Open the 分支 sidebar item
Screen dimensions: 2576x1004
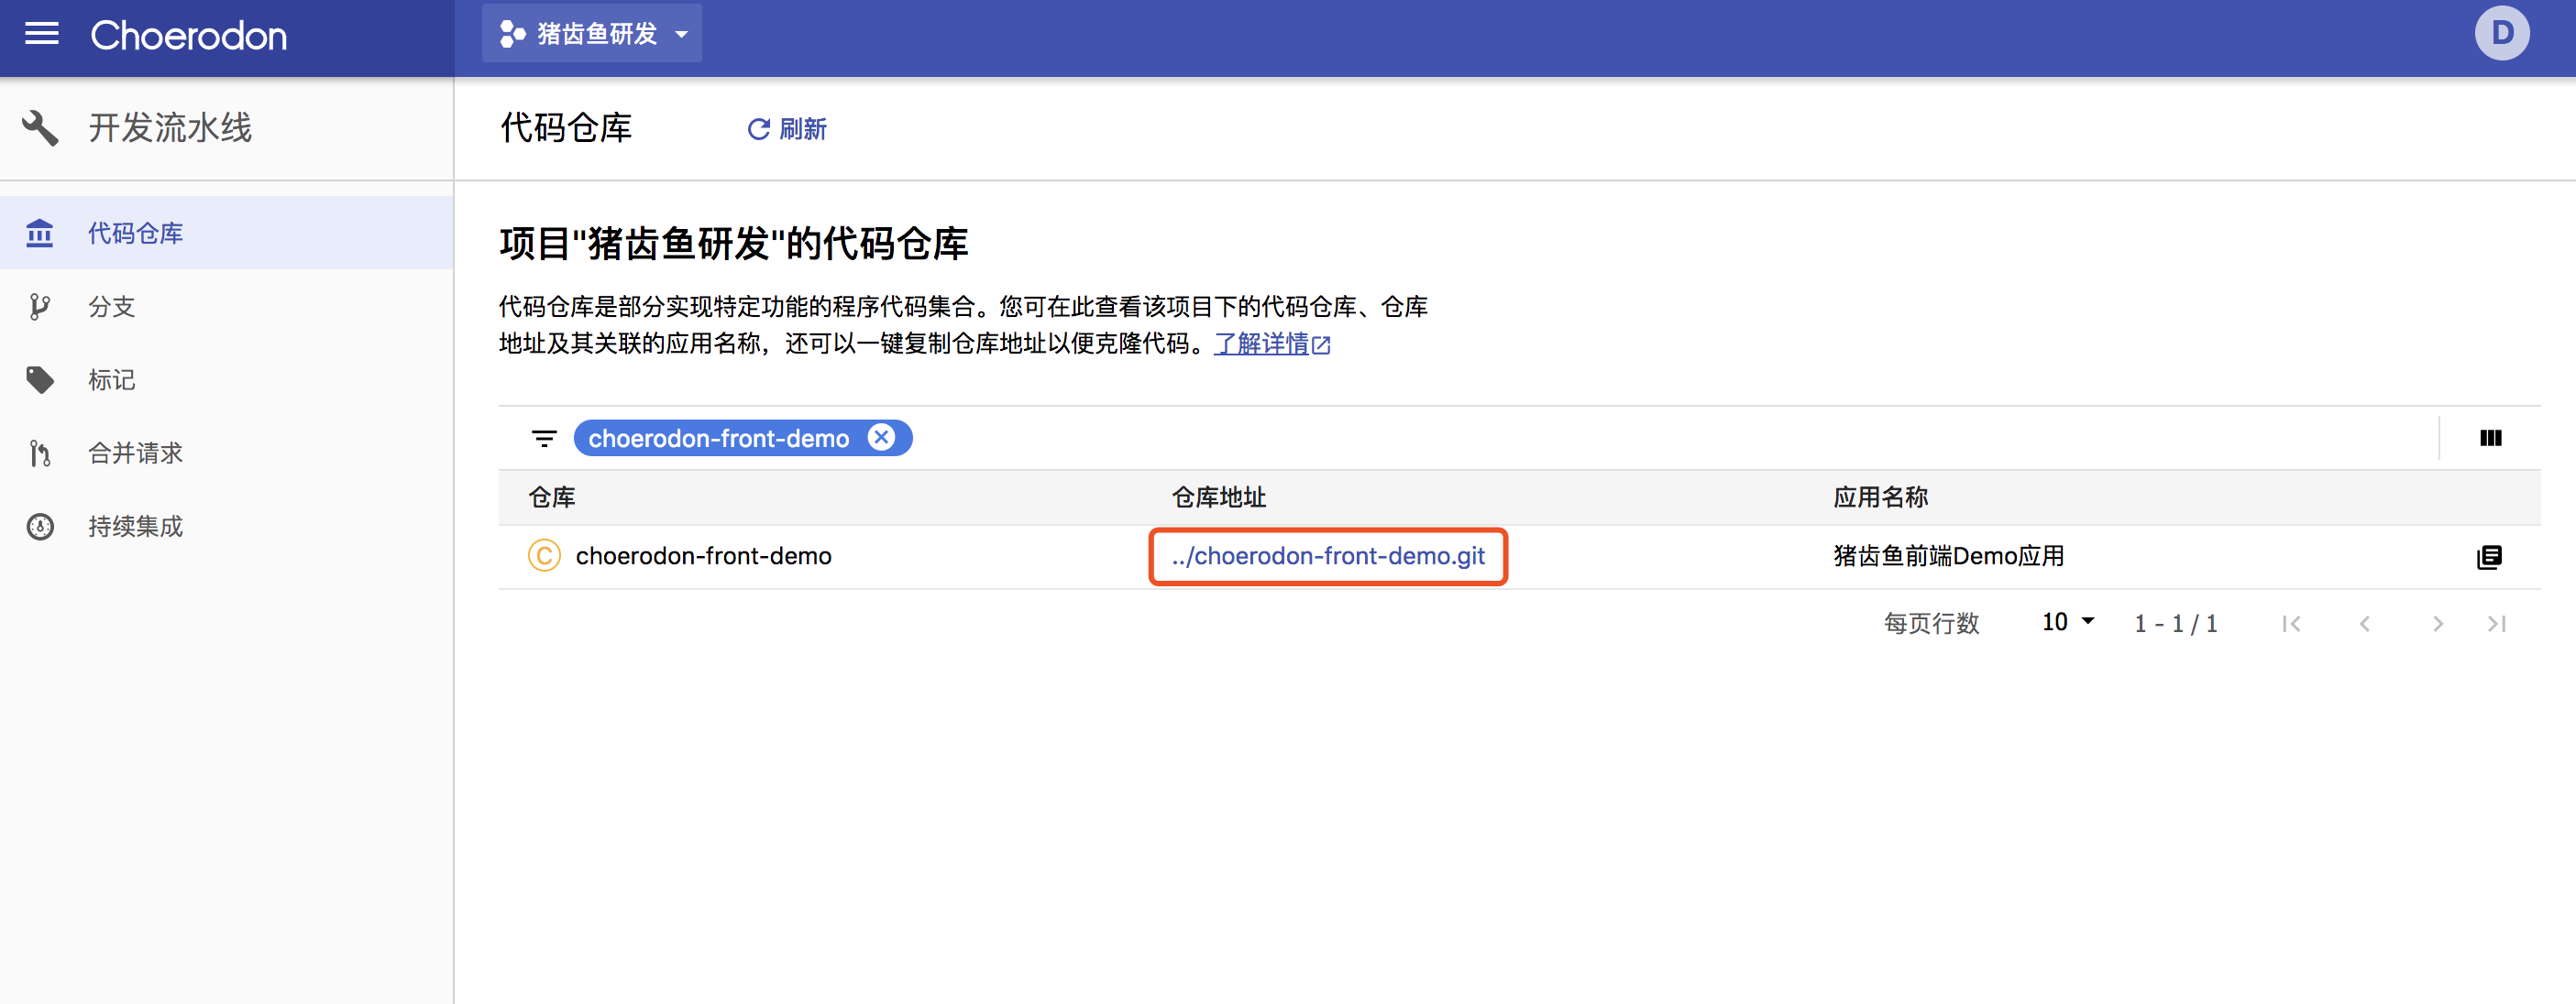pyautogui.click(x=227, y=306)
